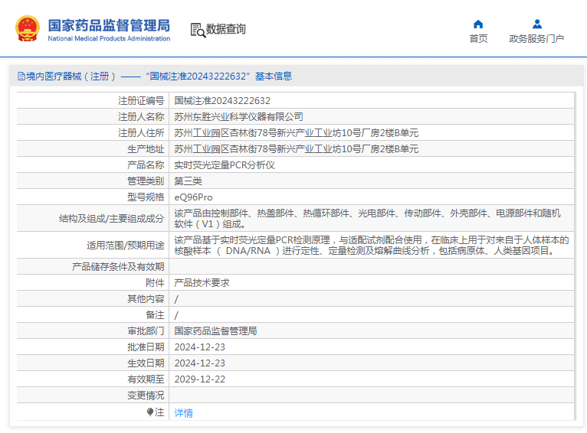This screenshot has width=587, height=433.
Task: Click National Medical Products Administration subtitle
Action: tap(109, 38)
